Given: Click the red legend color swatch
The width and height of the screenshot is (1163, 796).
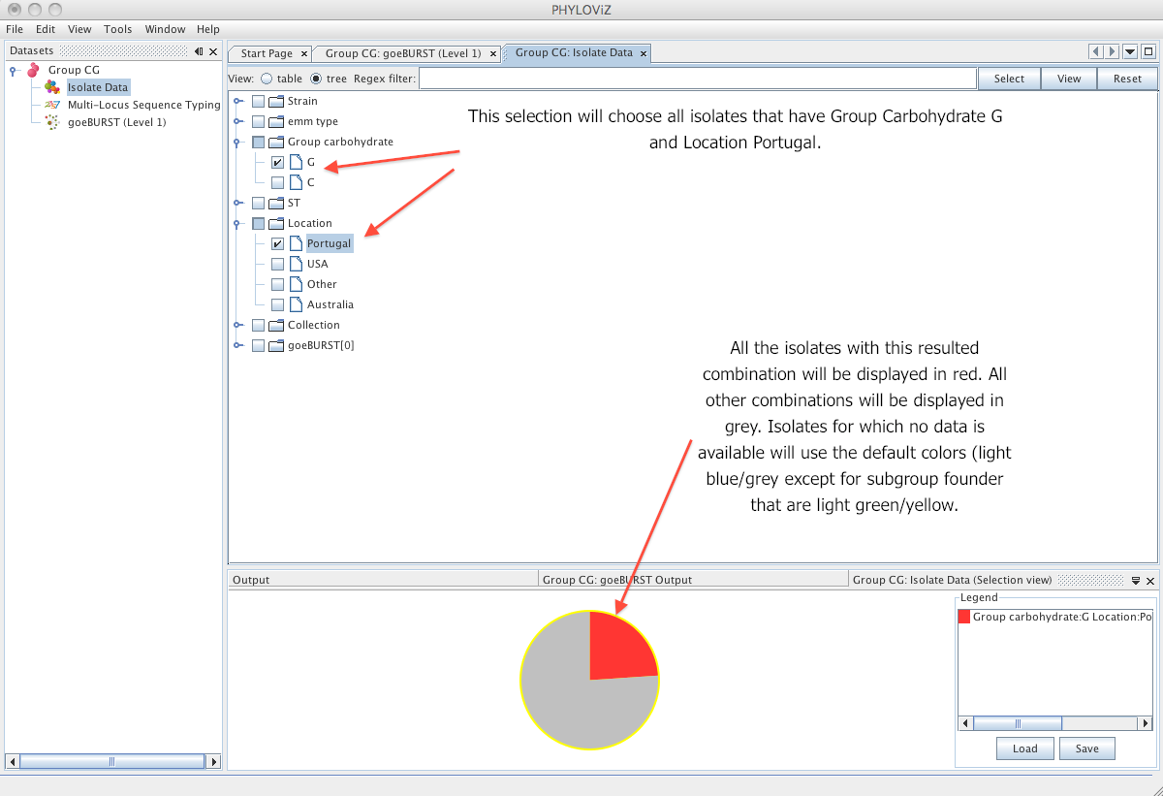Looking at the screenshot, I should 964,617.
